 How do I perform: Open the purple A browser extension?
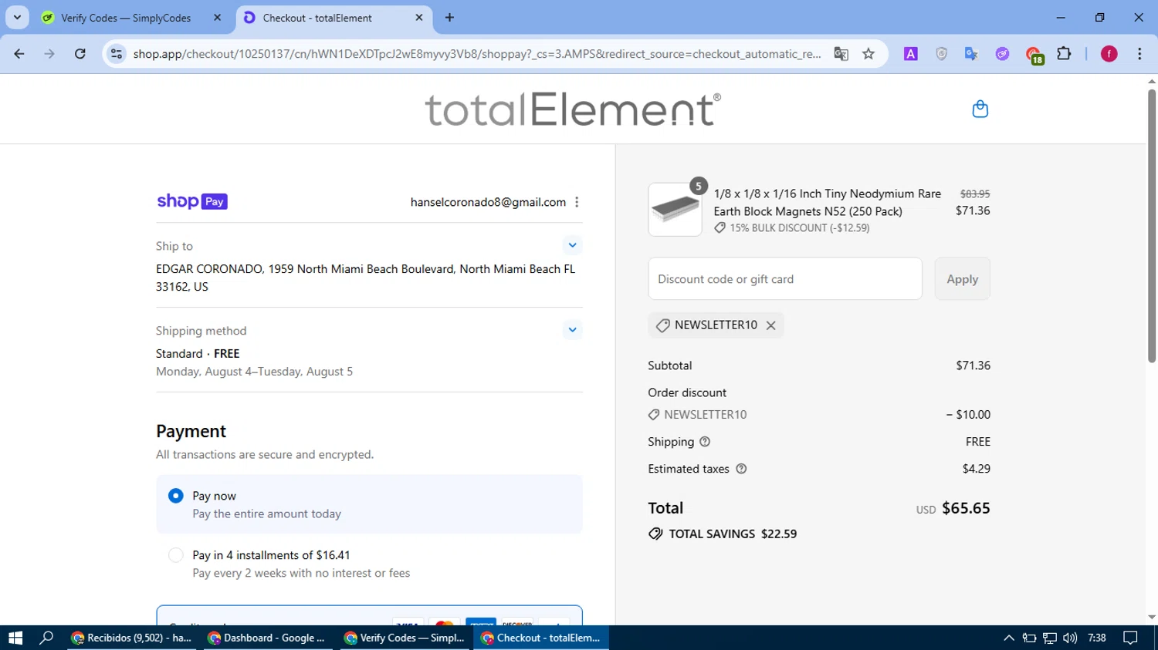[911, 54]
